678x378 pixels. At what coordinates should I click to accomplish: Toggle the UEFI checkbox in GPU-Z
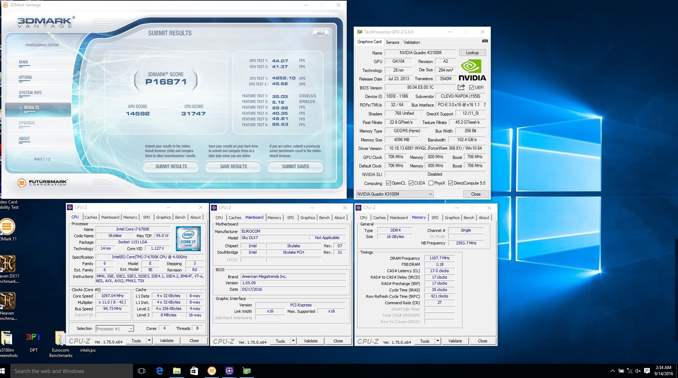tap(471, 88)
